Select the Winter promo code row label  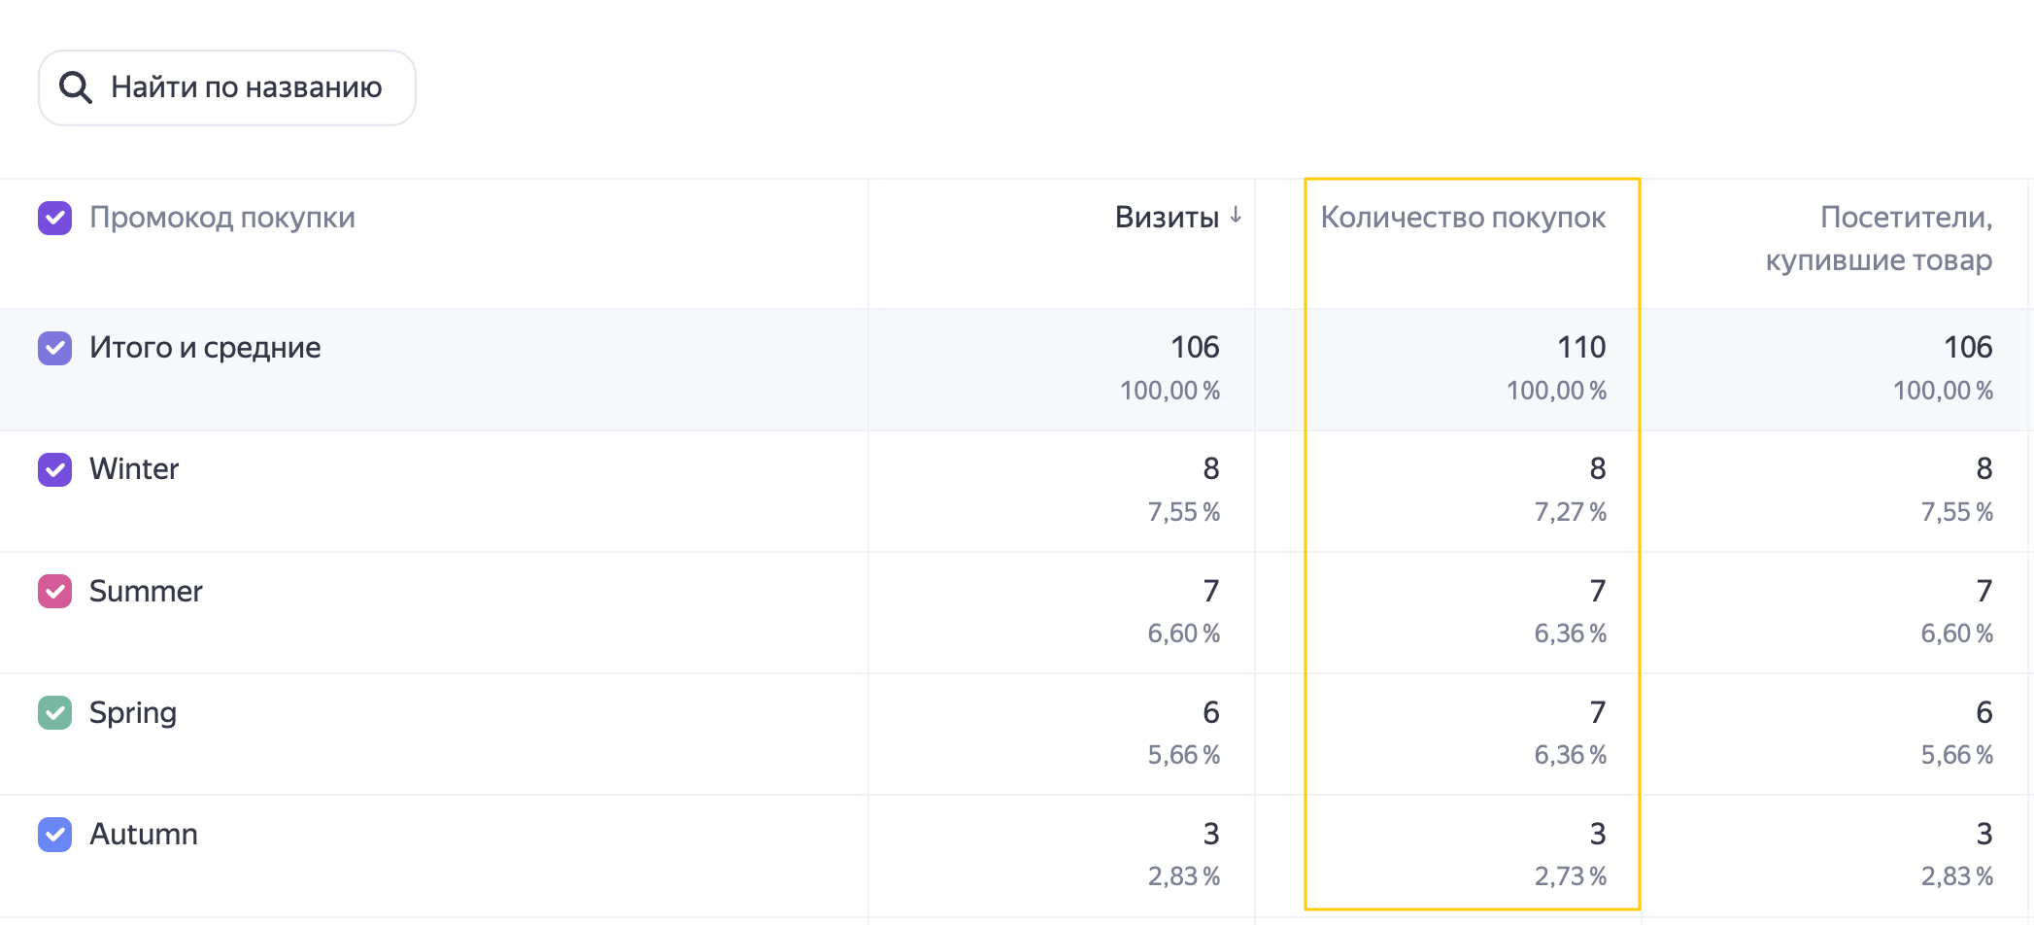(134, 469)
